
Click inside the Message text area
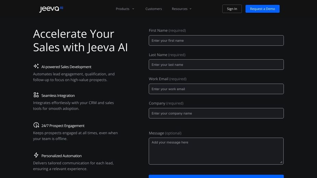coord(216,151)
